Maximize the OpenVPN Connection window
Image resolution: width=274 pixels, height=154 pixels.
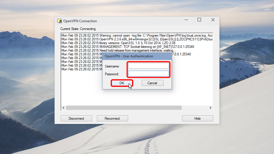(199, 20)
